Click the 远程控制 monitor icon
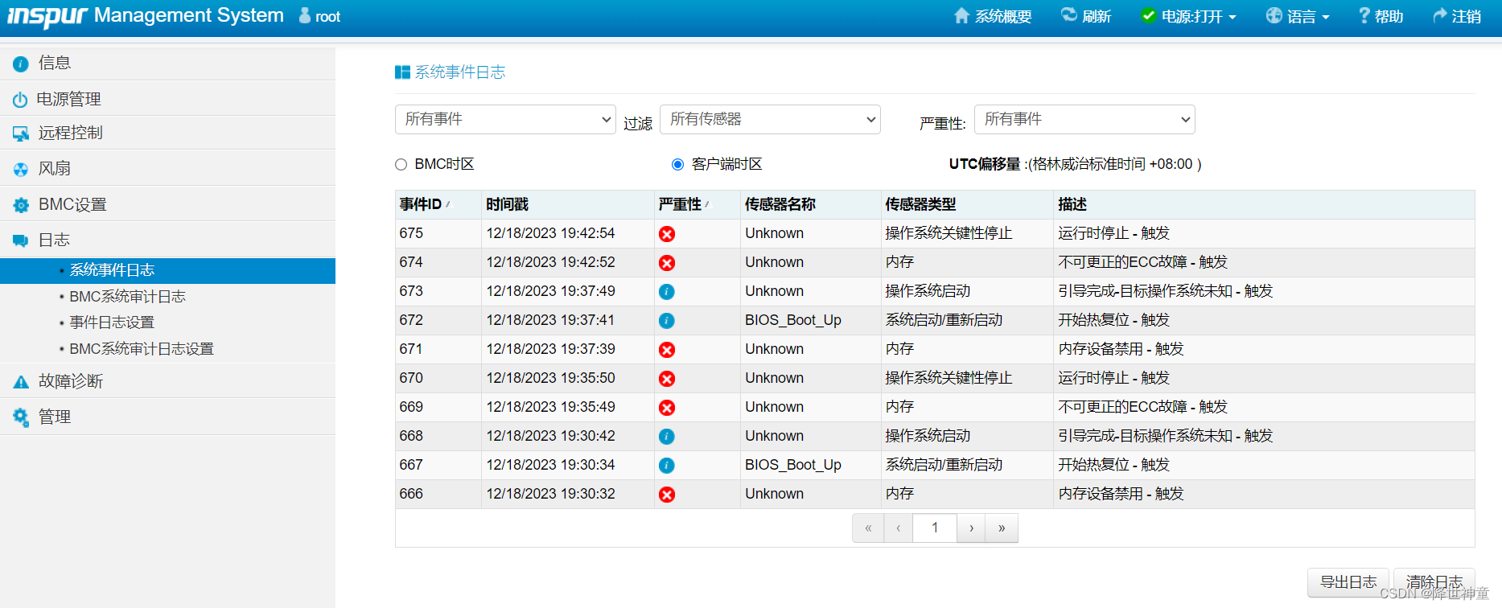The image size is (1502, 608). coord(21,134)
